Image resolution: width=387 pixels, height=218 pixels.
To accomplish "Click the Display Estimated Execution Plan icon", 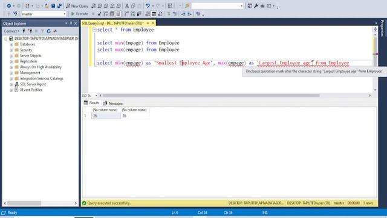I will [x=106, y=14].
